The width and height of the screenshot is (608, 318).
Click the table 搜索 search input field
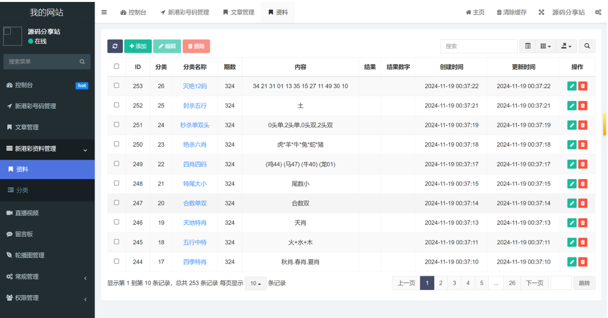point(478,46)
